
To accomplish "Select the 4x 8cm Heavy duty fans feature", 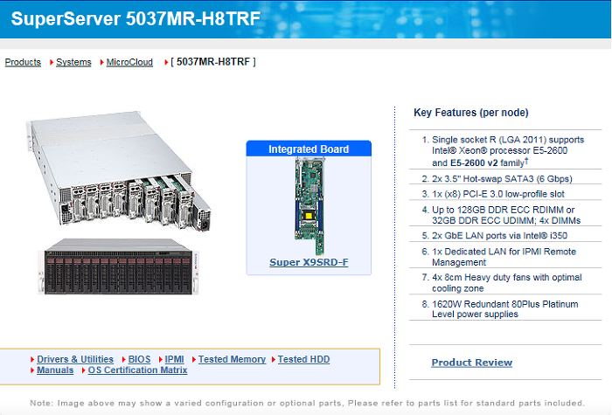I will [505, 283].
